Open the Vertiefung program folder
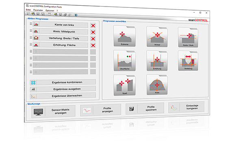The width and height of the screenshot is (234, 156). 188,61
